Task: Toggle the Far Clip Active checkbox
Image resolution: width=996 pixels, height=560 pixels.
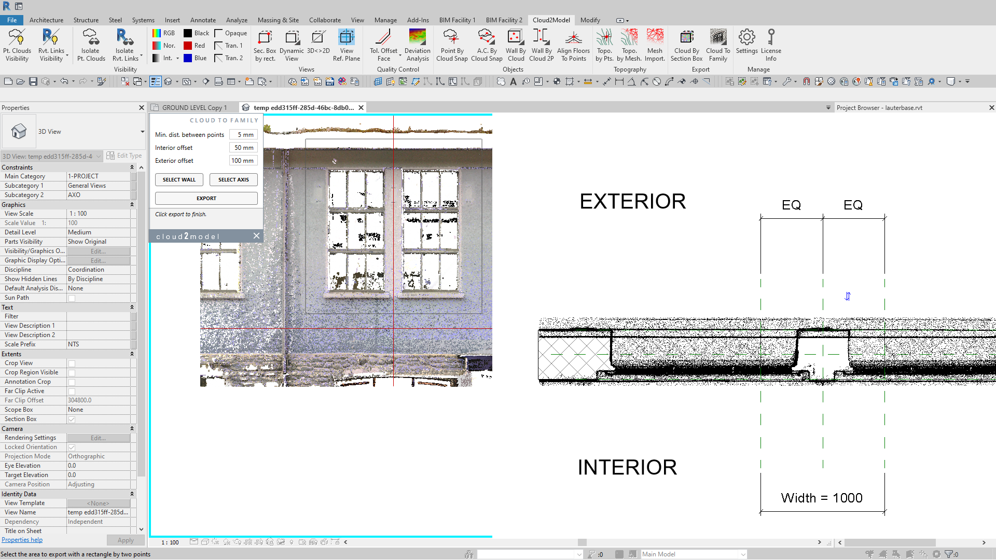Action: [x=72, y=391]
